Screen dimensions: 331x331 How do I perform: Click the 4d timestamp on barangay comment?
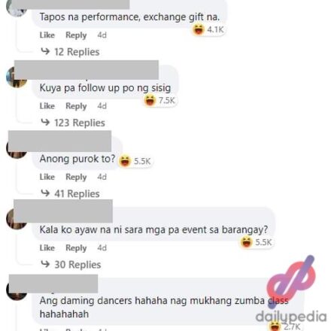coord(102,248)
